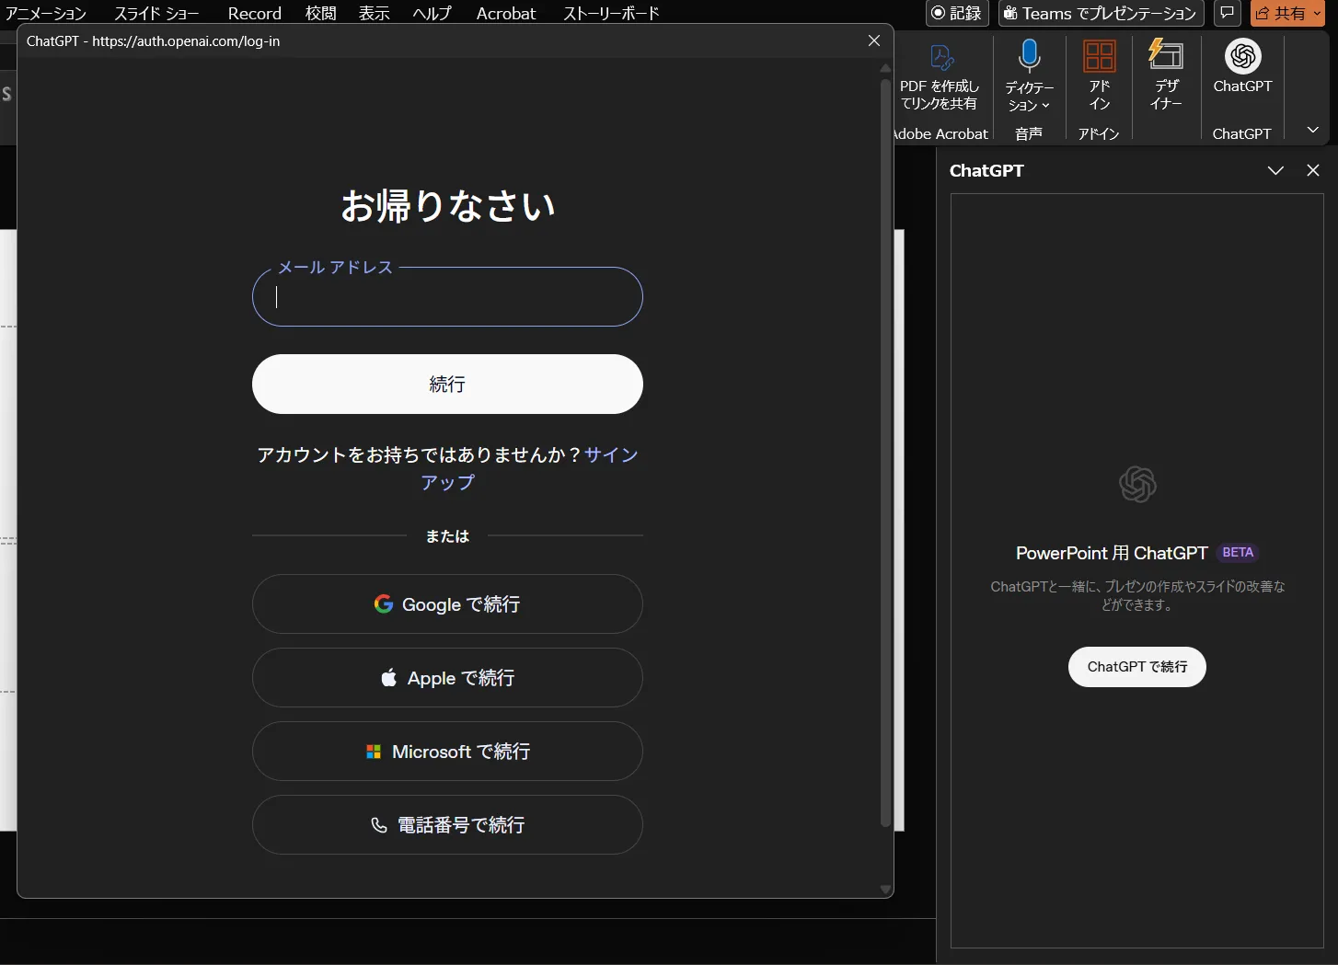Click the dialog scrollbar down arrow

point(885,890)
